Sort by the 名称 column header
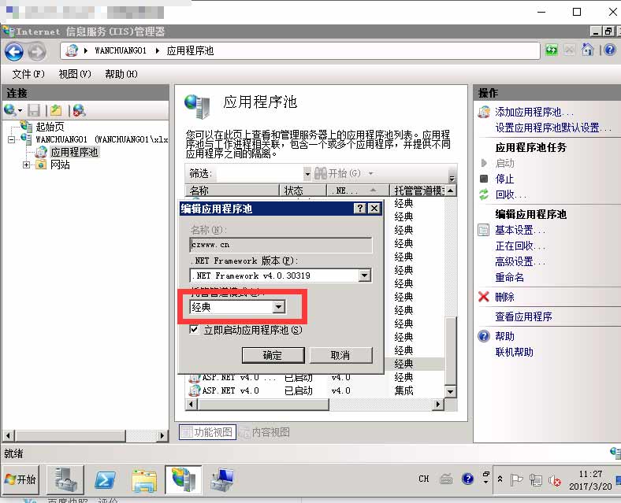Screen dimensions: 621x503 click(x=232, y=190)
